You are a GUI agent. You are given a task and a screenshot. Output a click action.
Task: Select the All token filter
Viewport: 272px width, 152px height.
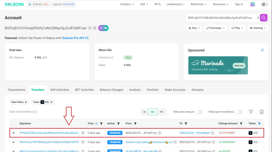pyautogui.click(x=144, y=112)
